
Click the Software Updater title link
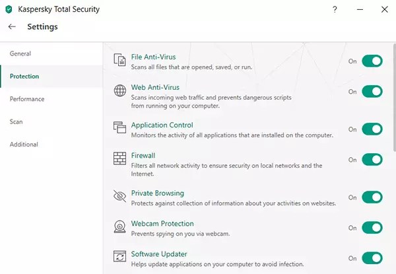(x=159, y=254)
